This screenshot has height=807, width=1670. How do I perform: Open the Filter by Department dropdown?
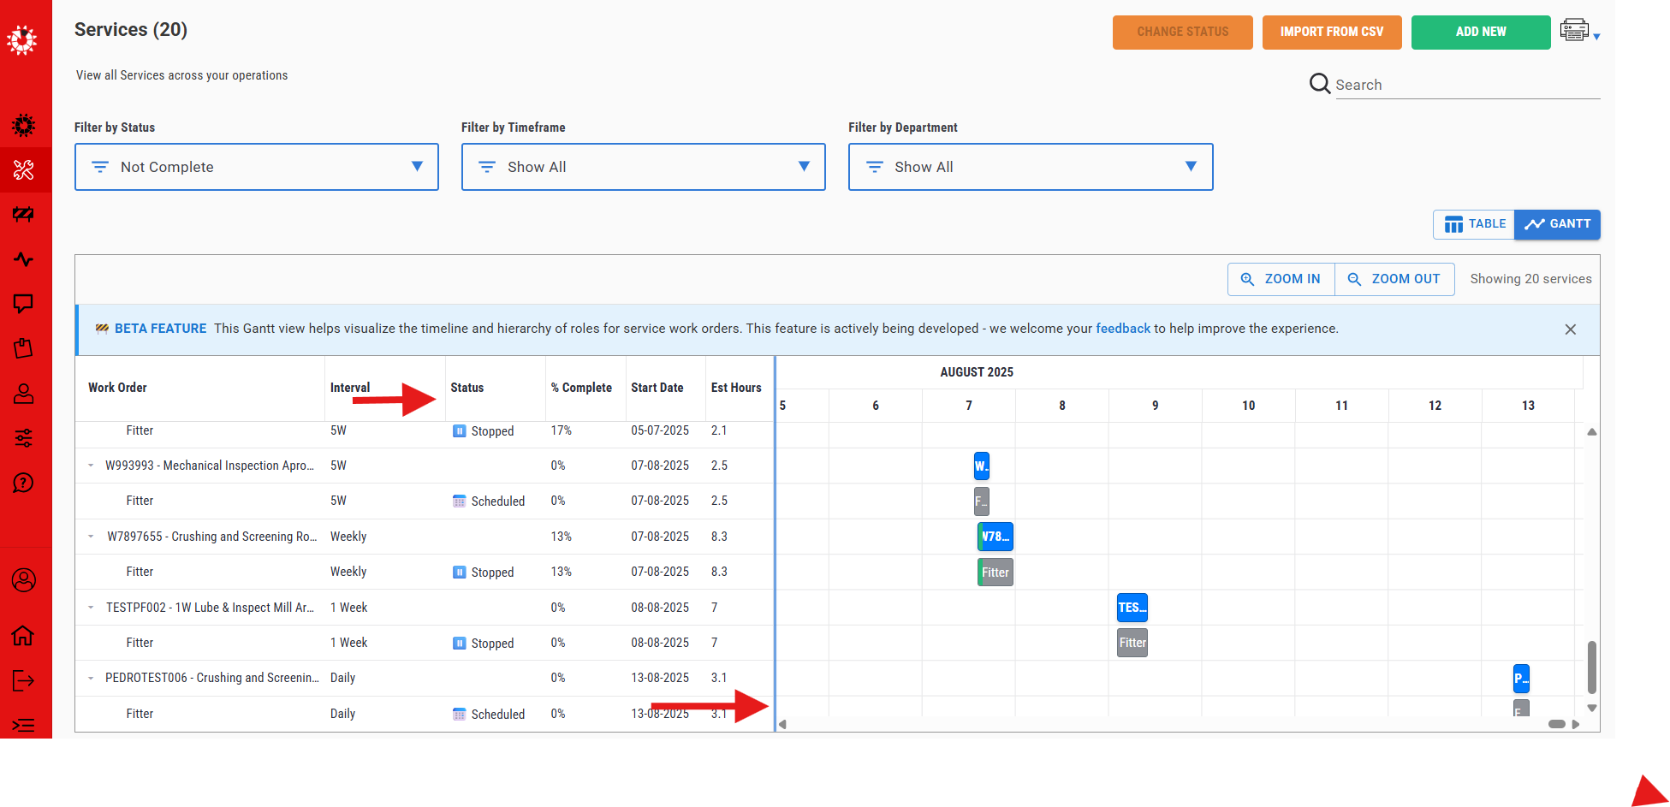[x=1031, y=167]
